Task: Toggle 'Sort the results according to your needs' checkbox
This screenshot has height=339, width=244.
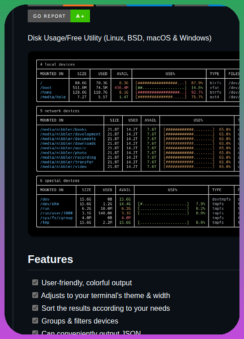Action: [35, 308]
